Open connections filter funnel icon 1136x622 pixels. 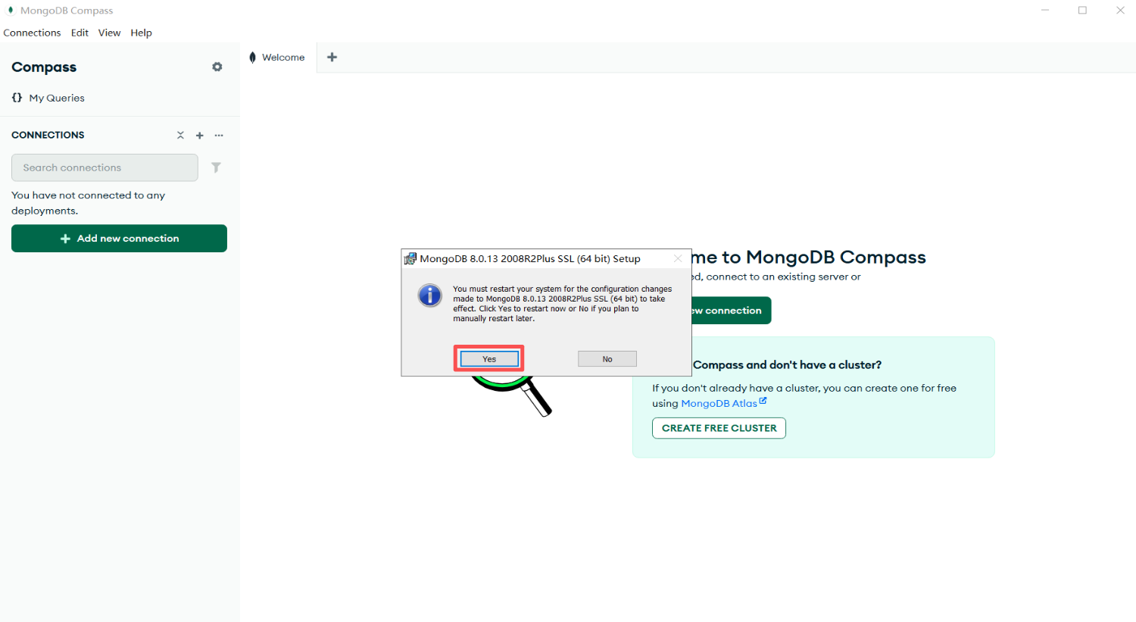pyautogui.click(x=216, y=167)
